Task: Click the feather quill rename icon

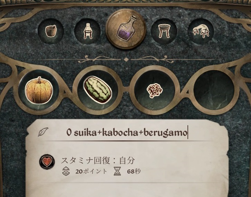Action: click(x=43, y=132)
